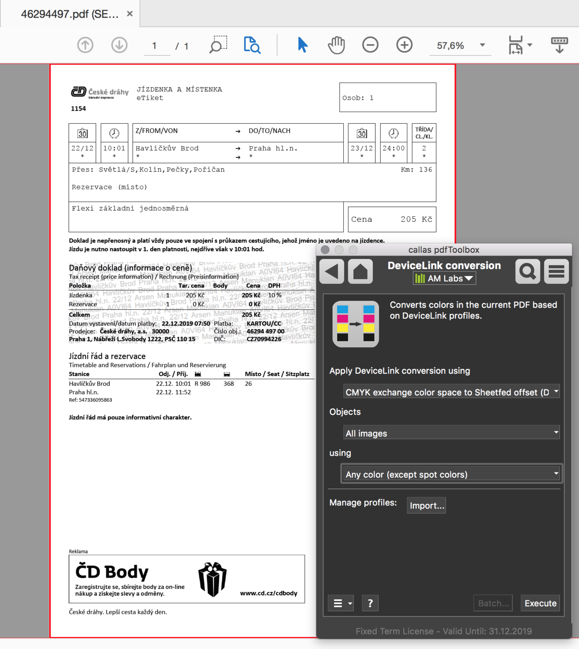Click 'Daňový doklad' heading
The height and width of the screenshot is (649, 579).
[x=130, y=268]
